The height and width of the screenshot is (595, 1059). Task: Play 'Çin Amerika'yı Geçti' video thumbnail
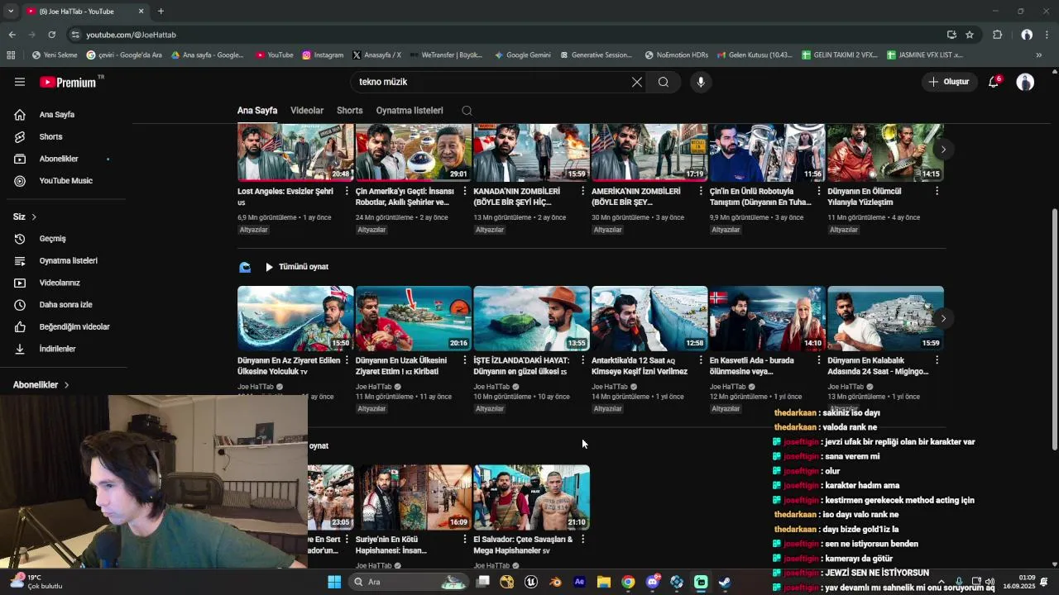tap(414, 152)
